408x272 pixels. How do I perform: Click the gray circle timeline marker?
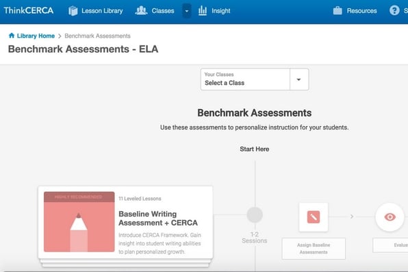pyautogui.click(x=255, y=215)
